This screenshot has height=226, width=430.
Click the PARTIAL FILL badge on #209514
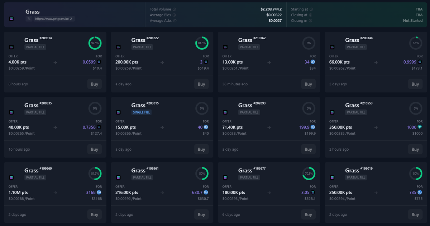coord(35,47)
